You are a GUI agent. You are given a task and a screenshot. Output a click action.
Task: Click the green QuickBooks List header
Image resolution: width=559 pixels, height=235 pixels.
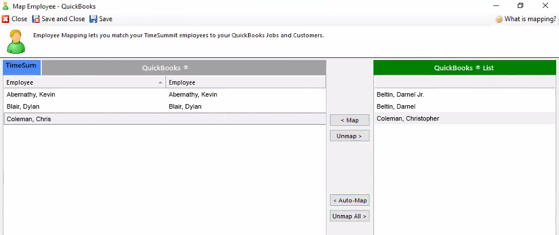(x=464, y=67)
